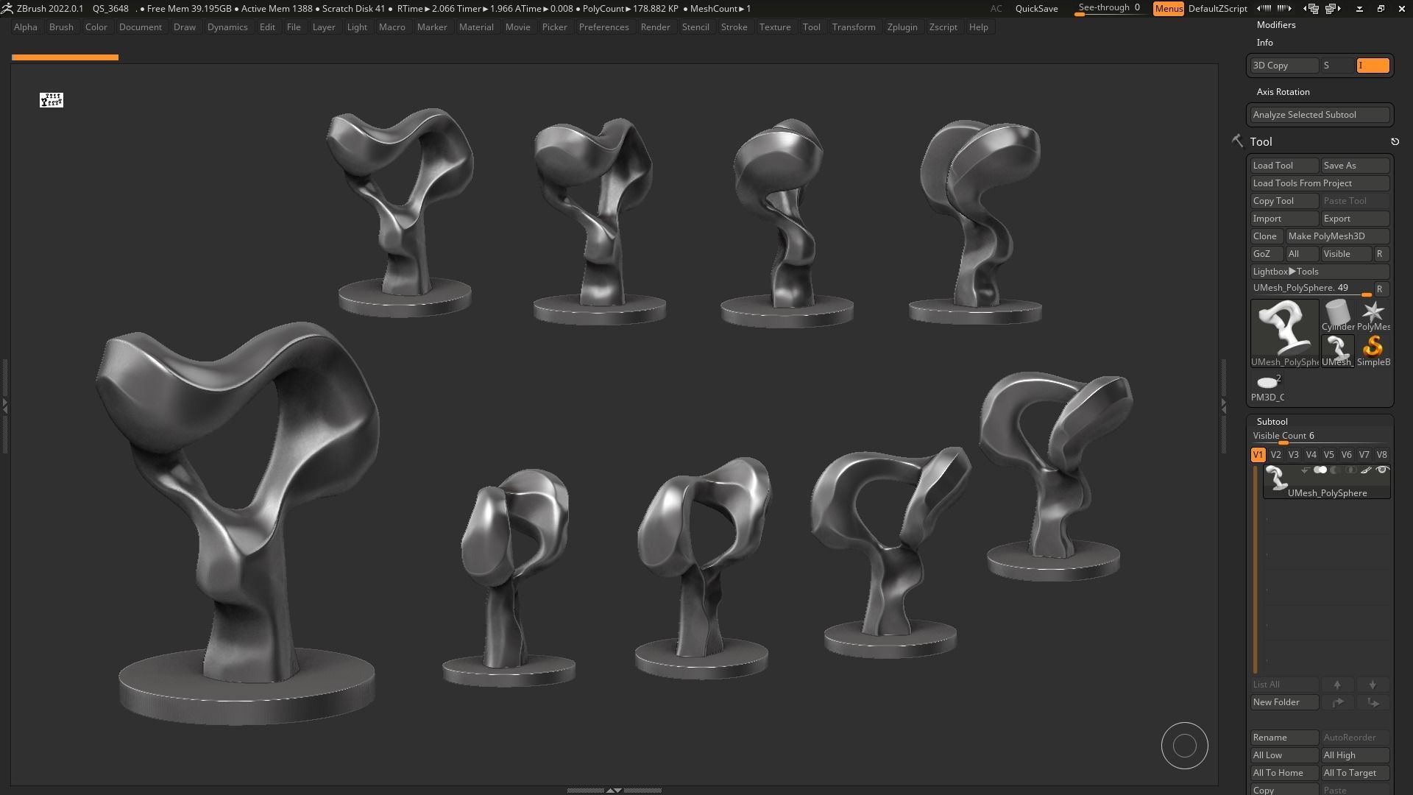Select the SimpleBrush golden S tool
This screenshot has width=1413, height=795.
(x=1373, y=350)
